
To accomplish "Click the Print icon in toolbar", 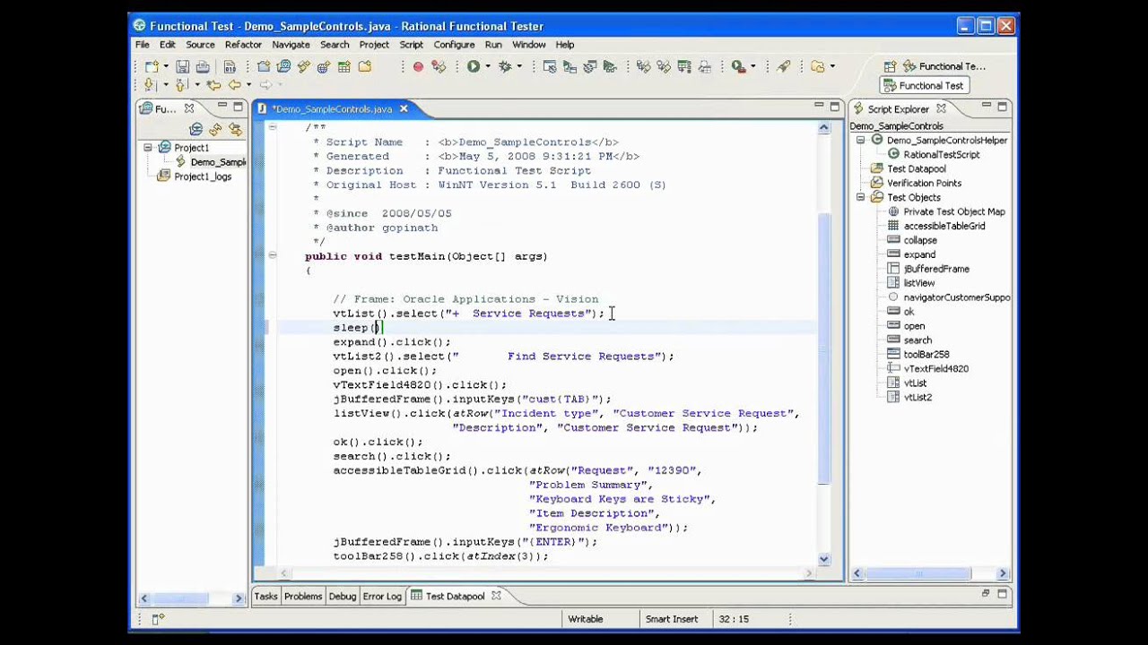I will (203, 66).
